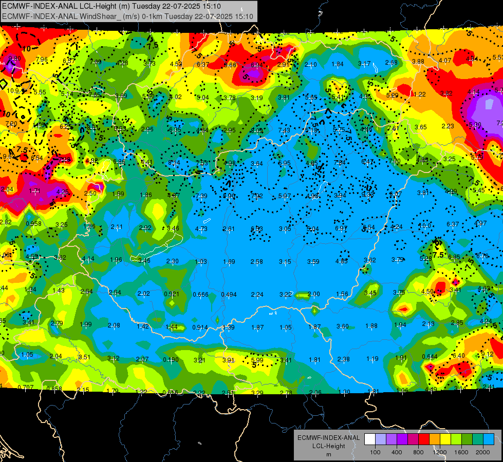Click the wind shear value 4.25
The height and width of the screenshot is (462, 503).
point(62,192)
